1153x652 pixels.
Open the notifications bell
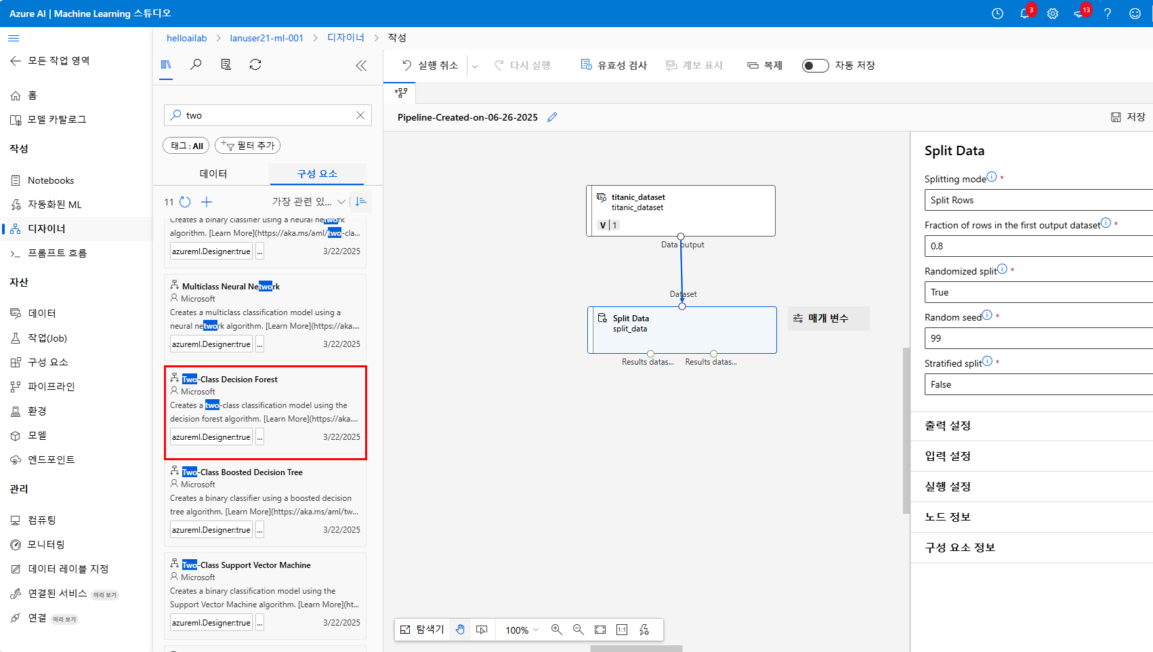click(x=1024, y=13)
